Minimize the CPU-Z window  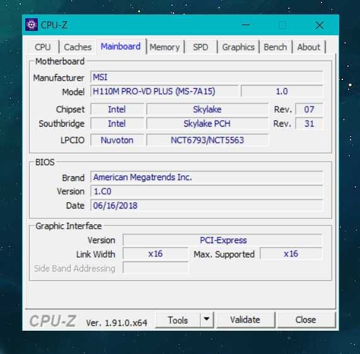246,25
